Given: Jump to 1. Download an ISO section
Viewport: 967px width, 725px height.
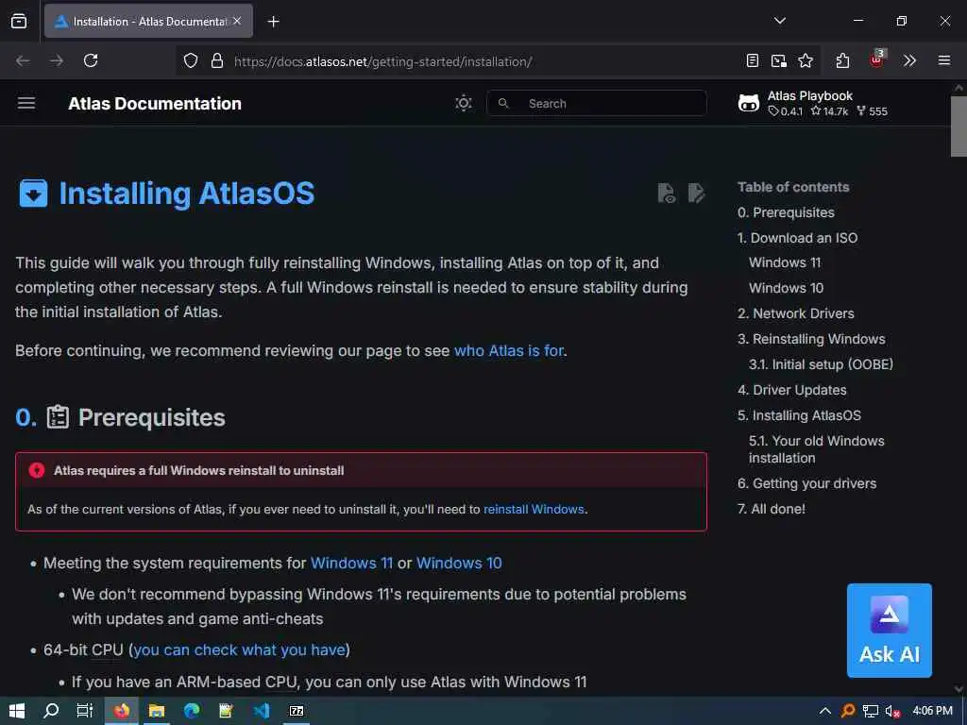Looking at the screenshot, I should [x=797, y=238].
